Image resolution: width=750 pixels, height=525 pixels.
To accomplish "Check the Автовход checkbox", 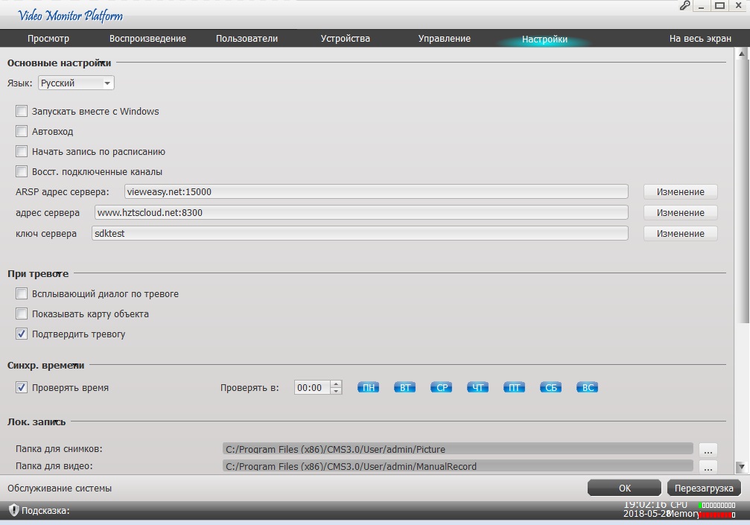I will [x=22, y=132].
